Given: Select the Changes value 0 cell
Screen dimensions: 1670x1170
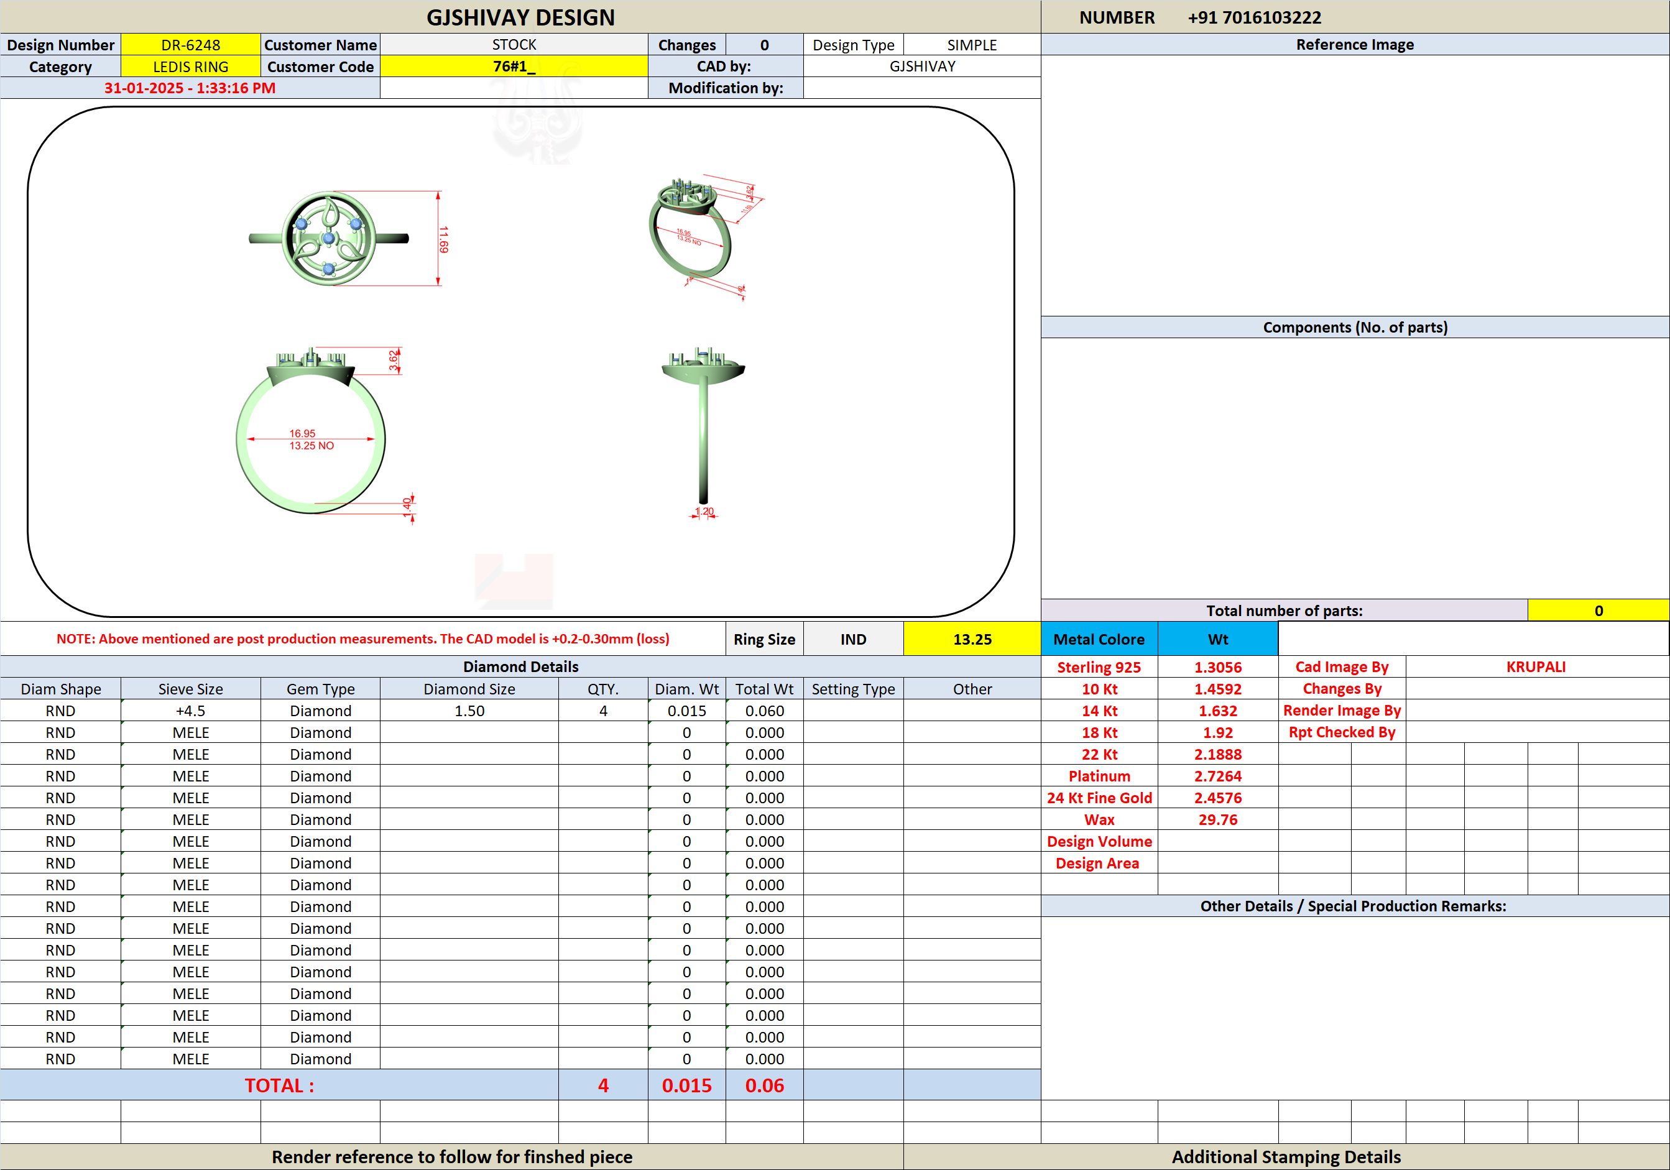Looking at the screenshot, I should pyautogui.click(x=765, y=44).
